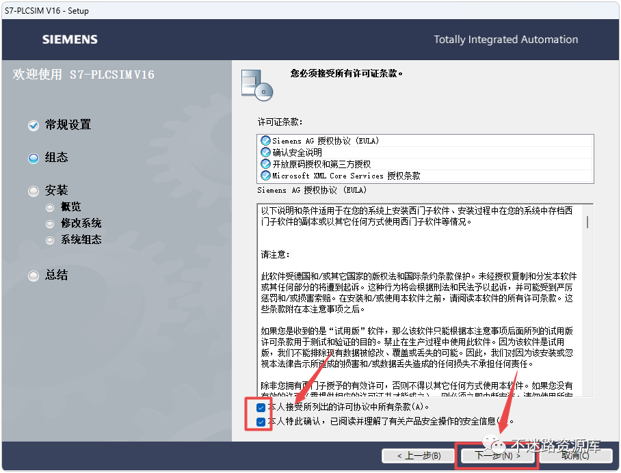Click the 组态 step label
This screenshot has height=473, width=621.
[56, 157]
